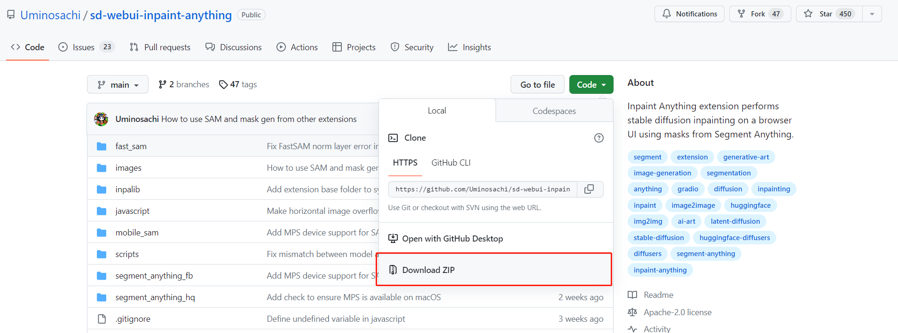Click the license scale icon
This screenshot has height=333, width=898.
(x=632, y=312)
